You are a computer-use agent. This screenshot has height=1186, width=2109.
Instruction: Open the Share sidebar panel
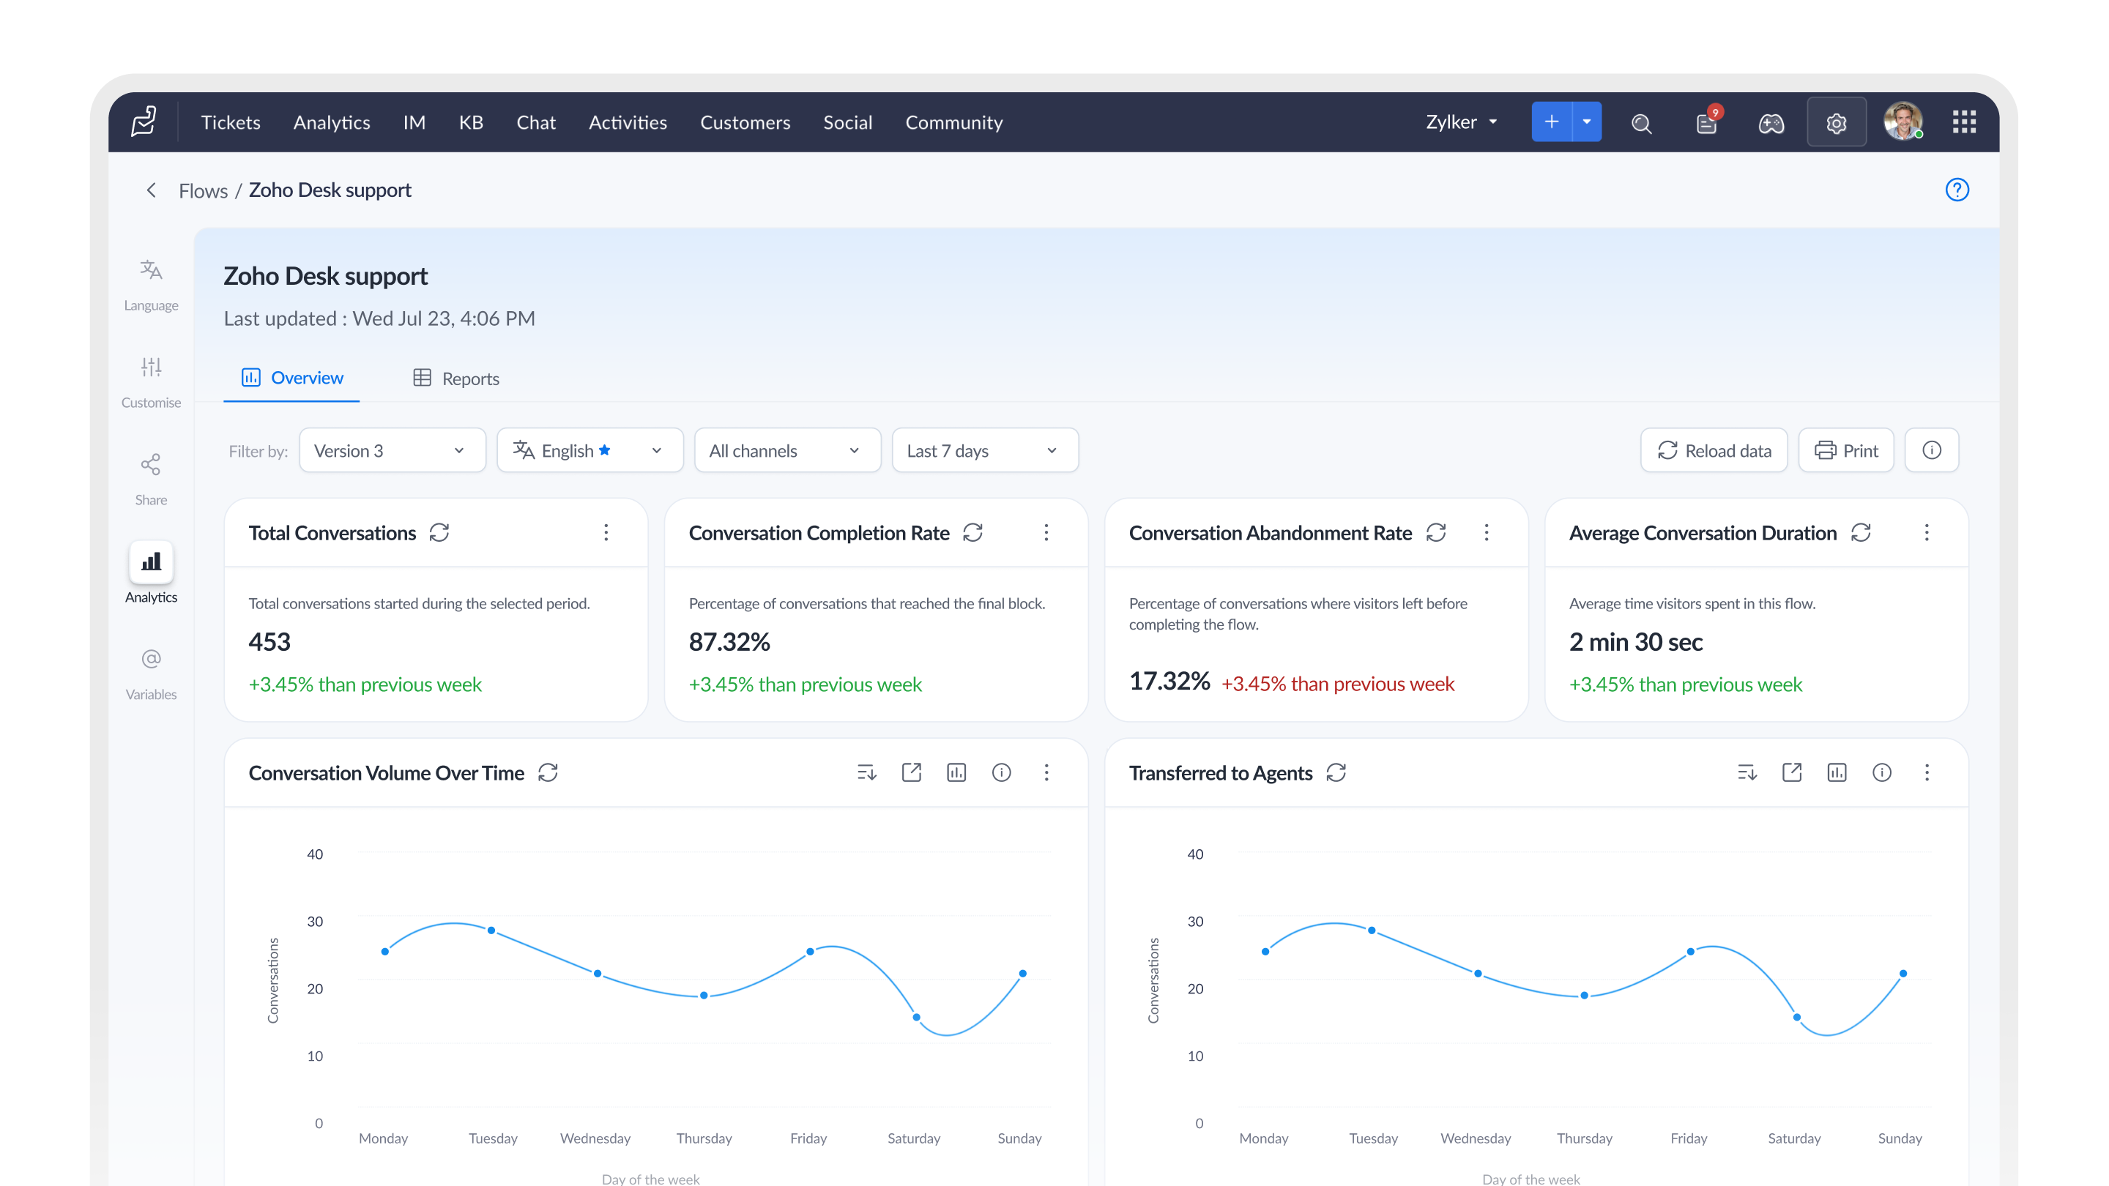151,480
